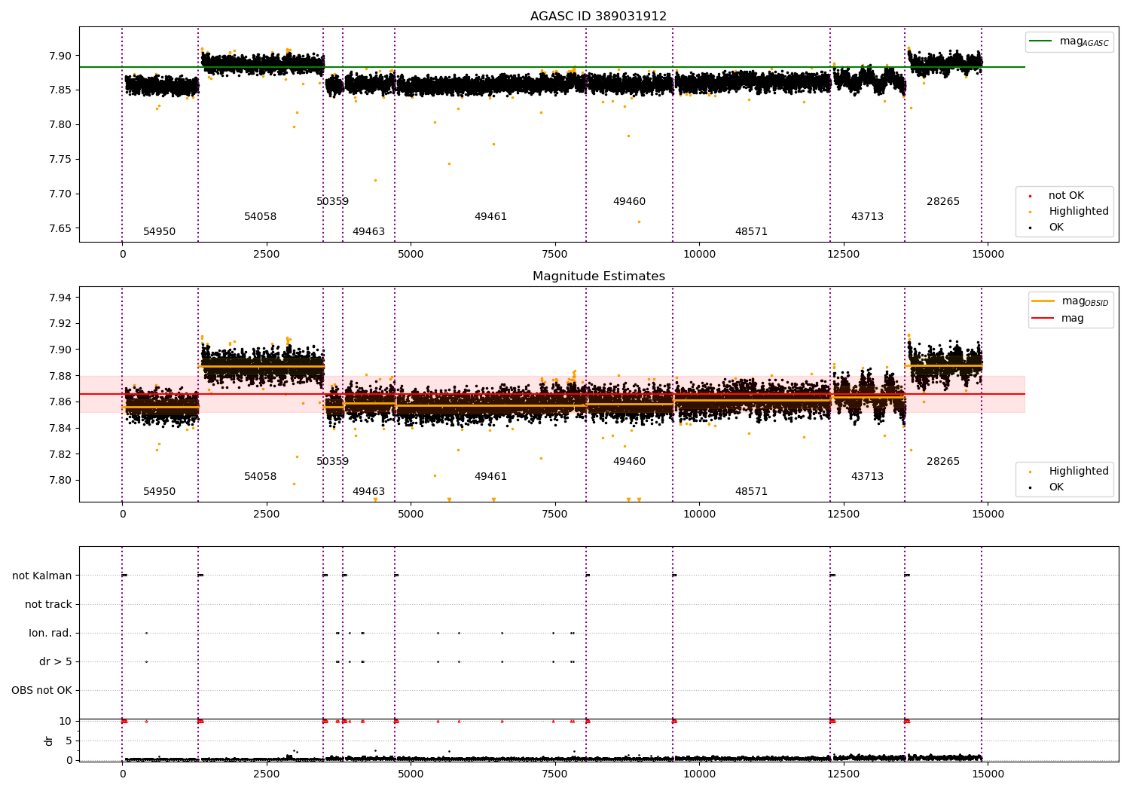Select red 'mag' legend entry in middle plot
Viewport: 1130px width, 791px height.
[1057, 318]
